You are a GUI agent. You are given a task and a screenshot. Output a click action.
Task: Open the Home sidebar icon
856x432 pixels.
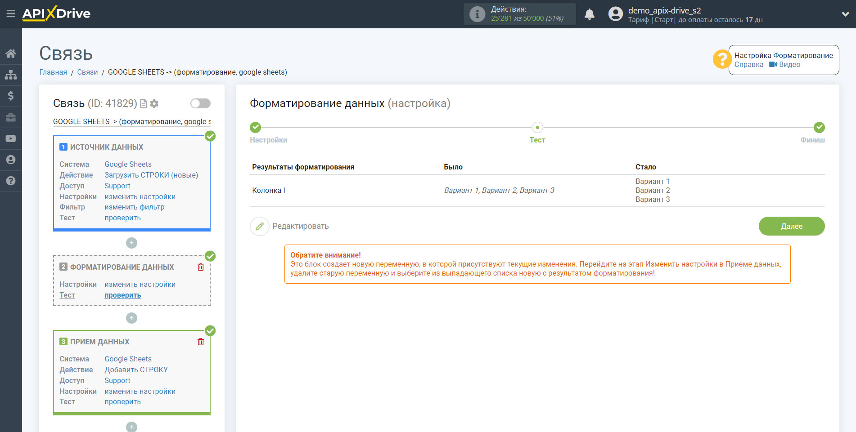coord(11,53)
